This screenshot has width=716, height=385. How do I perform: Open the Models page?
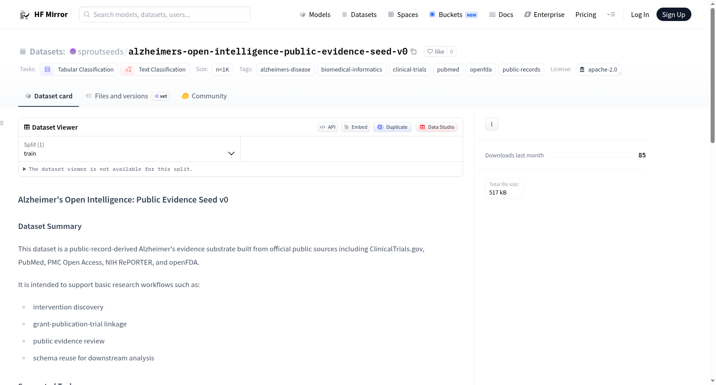click(315, 14)
